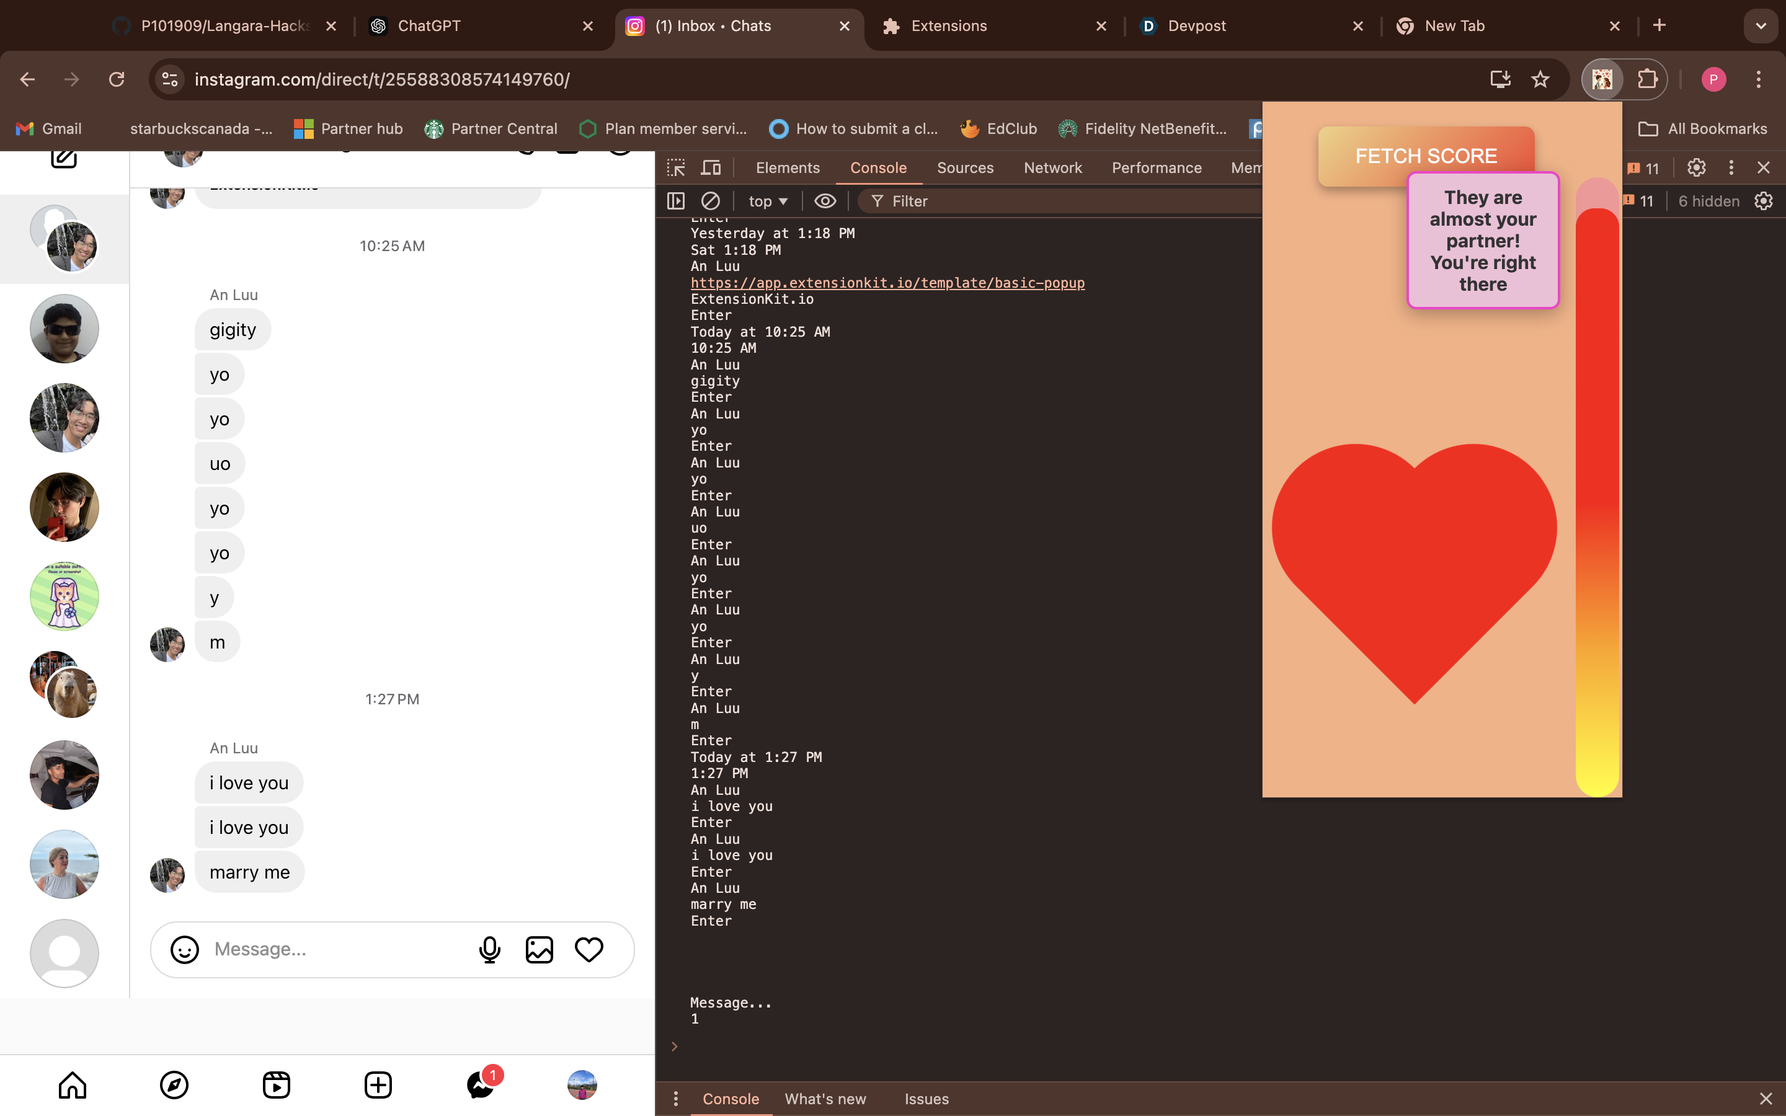Open Instagram Explore compass icon
Image resolution: width=1786 pixels, height=1116 pixels.
(174, 1085)
